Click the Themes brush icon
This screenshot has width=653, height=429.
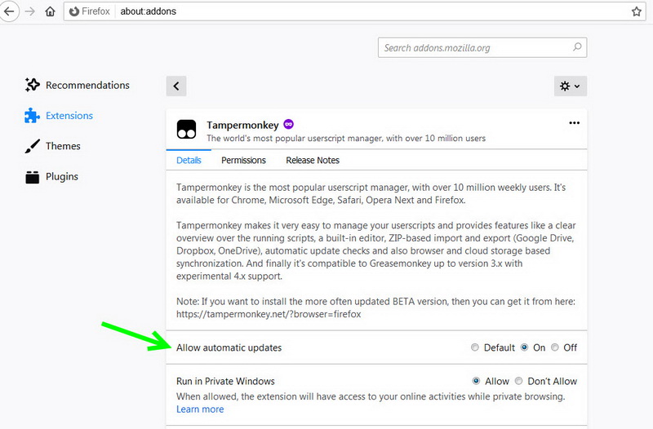point(32,146)
